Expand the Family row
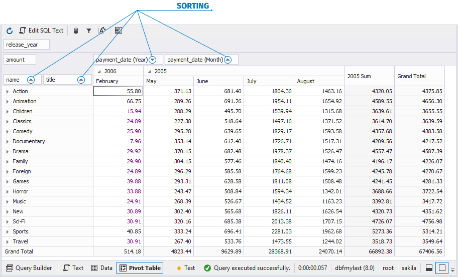The width and height of the screenshot is (458, 277). pos(8,162)
